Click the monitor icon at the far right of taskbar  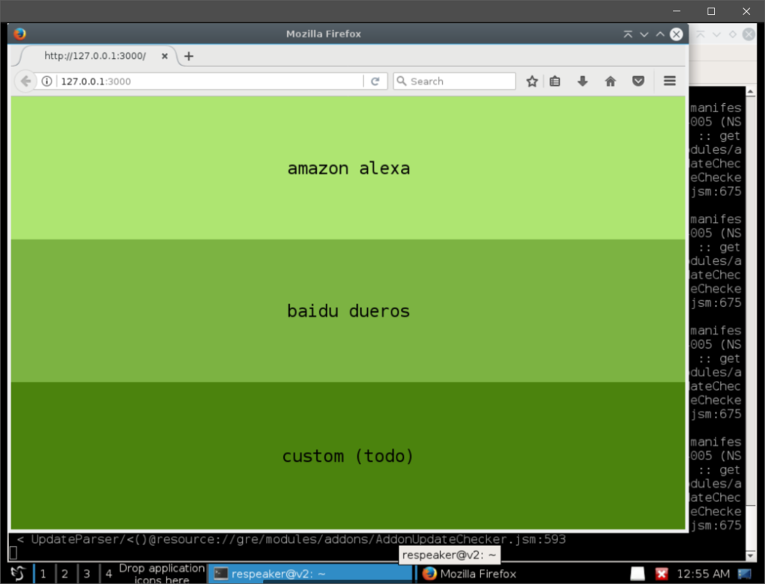click(x=745, y=574)
